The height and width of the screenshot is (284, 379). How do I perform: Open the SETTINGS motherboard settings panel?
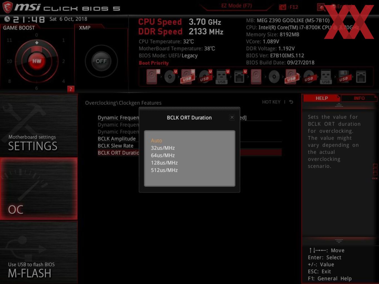pyautogui.click(x=39, y=125)
